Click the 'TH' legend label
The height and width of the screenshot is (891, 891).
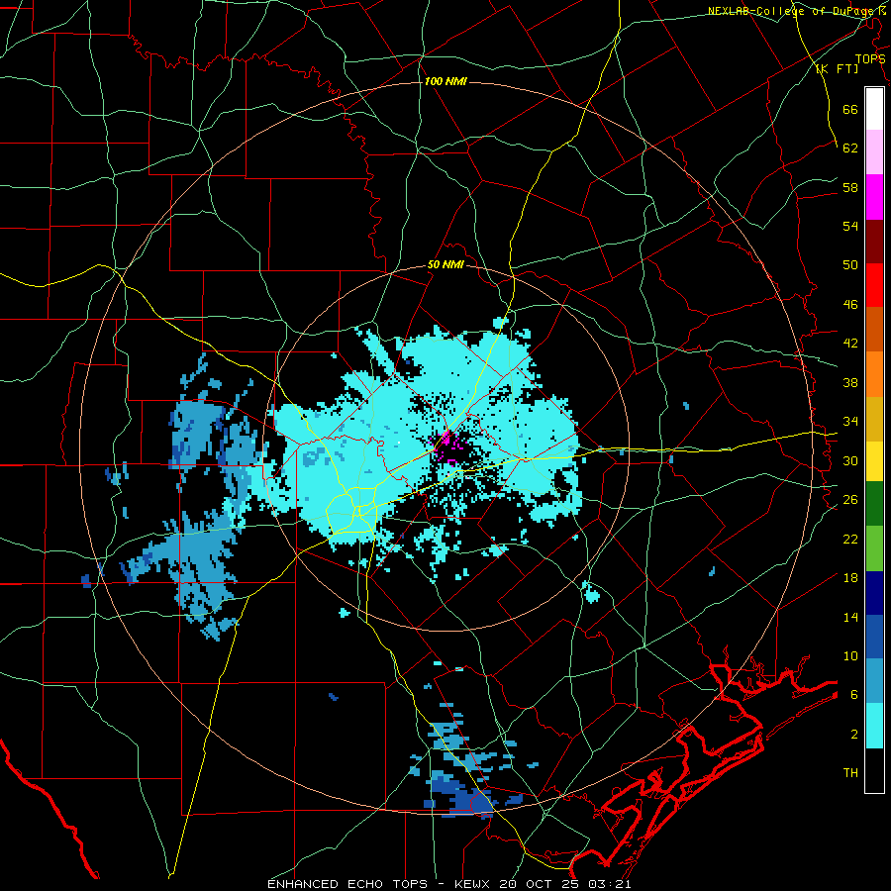pos(850,773)
